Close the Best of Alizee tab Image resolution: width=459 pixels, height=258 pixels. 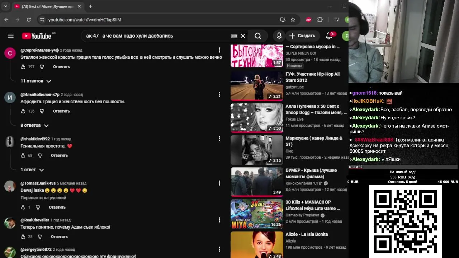[80, 6]
